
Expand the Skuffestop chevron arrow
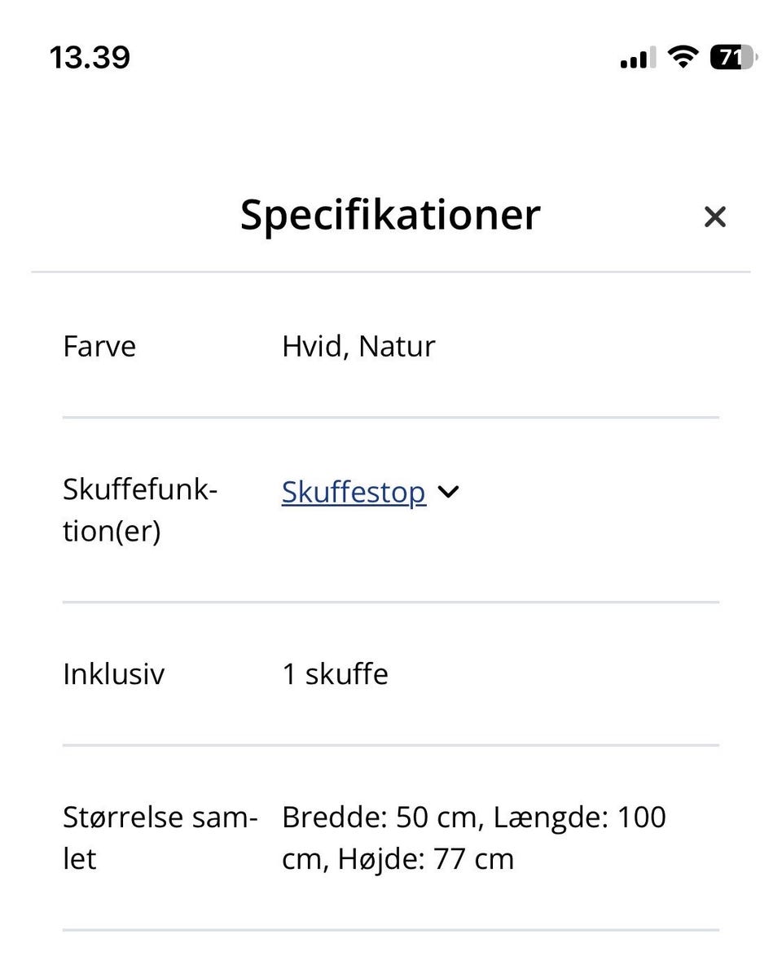[448, 492]
